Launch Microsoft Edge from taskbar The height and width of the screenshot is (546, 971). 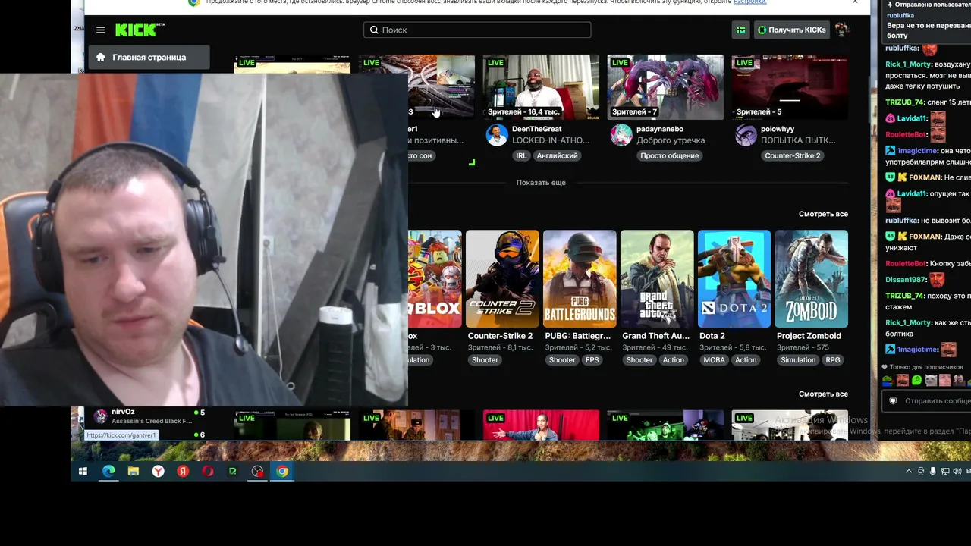point(108,472)
